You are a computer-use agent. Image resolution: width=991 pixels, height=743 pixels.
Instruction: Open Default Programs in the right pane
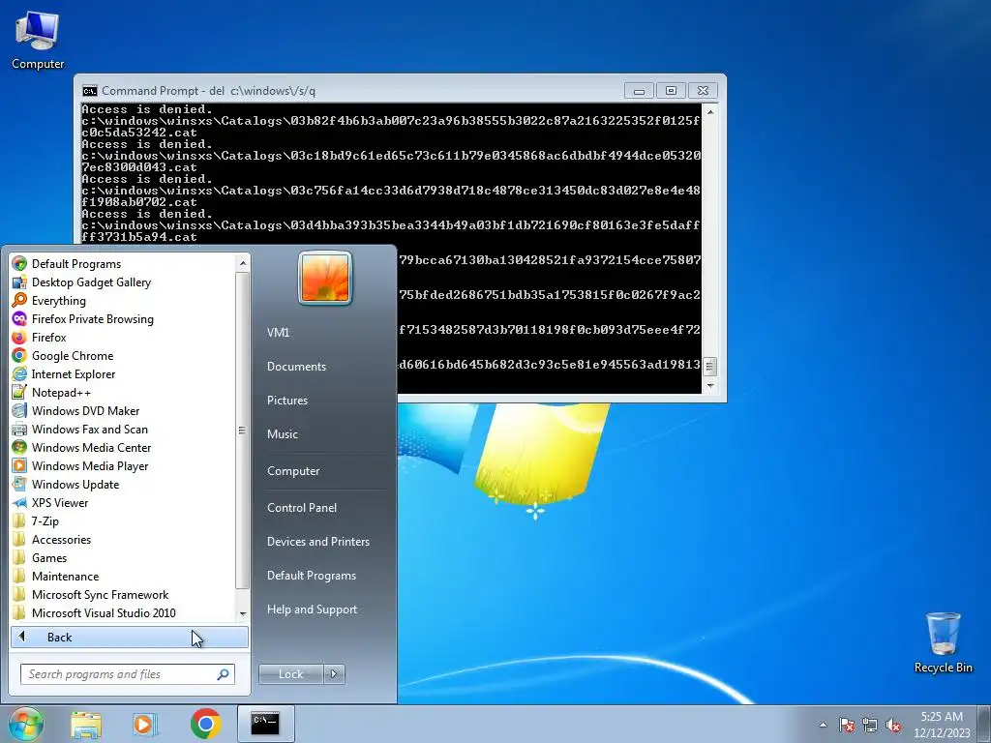coord(312,576)
